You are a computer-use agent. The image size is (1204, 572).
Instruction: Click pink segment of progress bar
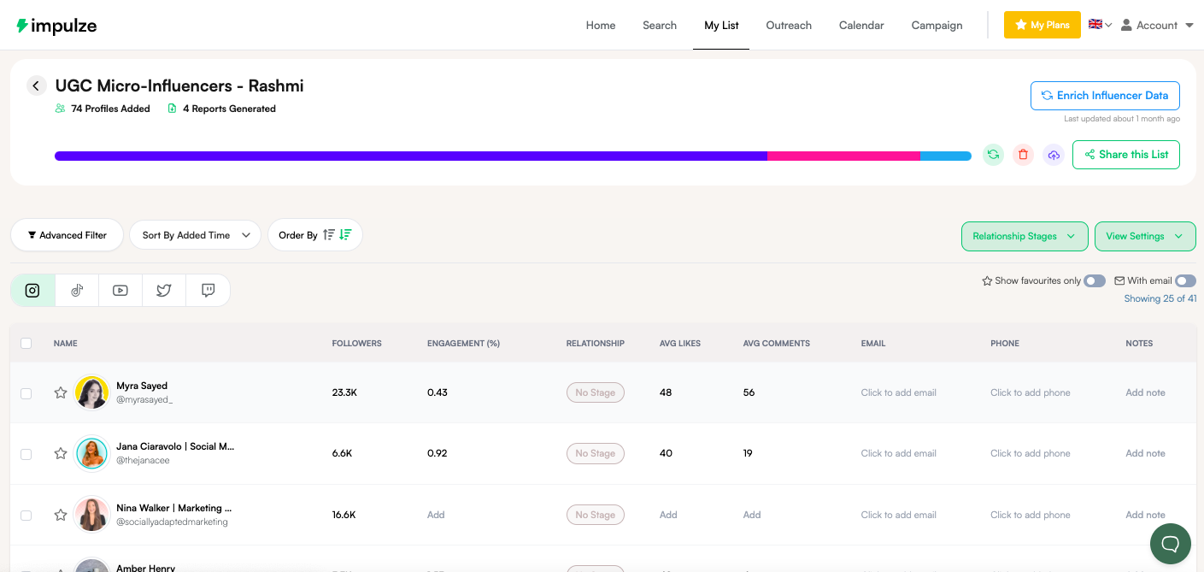click(843, 156)
